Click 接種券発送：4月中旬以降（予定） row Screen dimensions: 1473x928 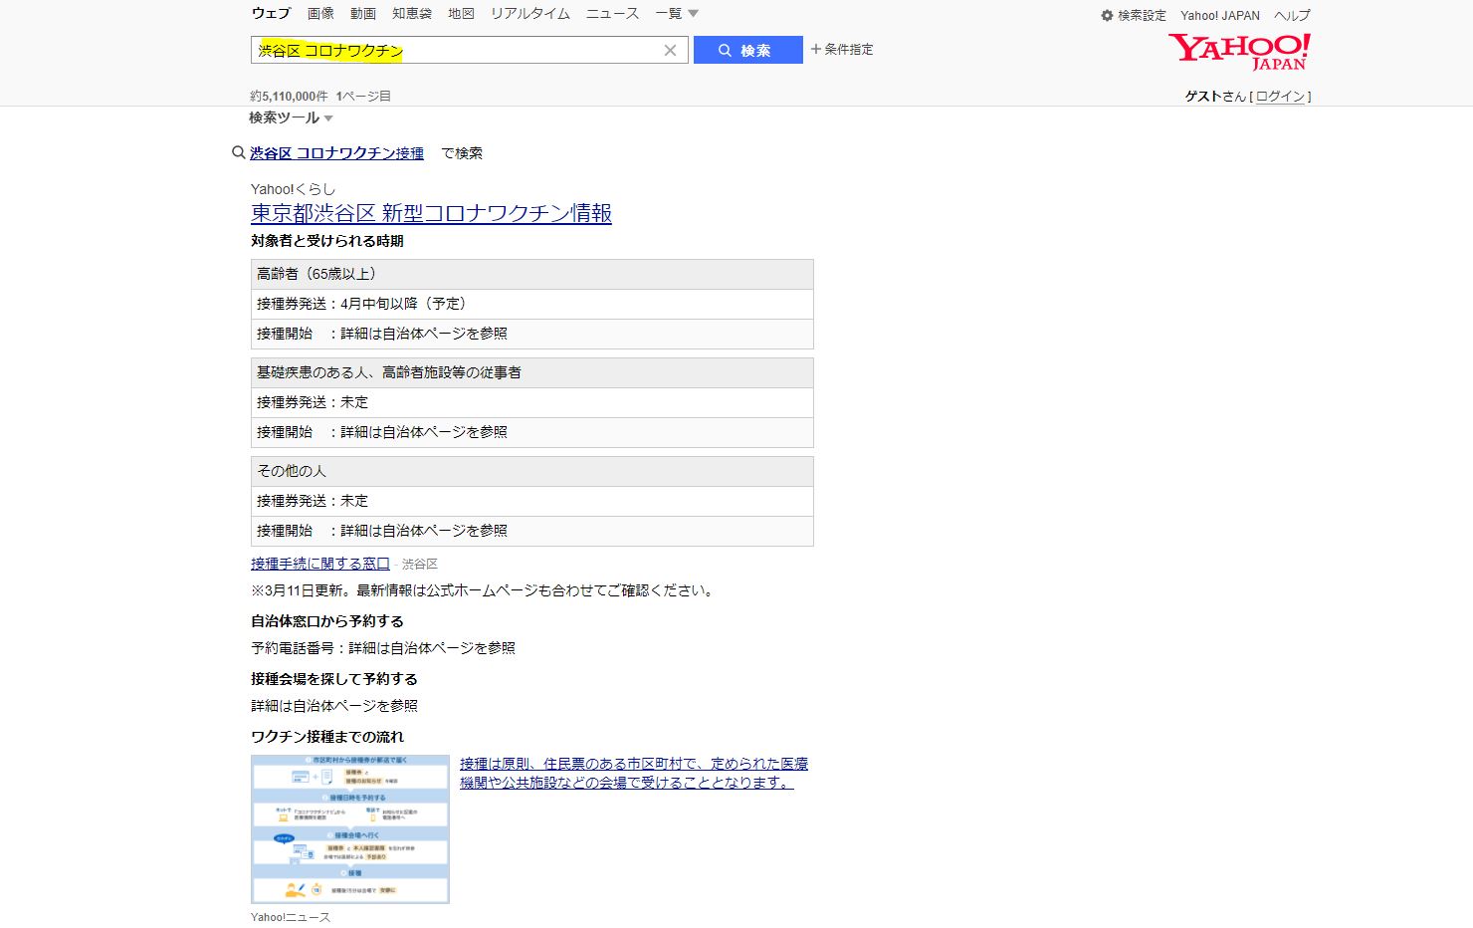tap(532, 304)
